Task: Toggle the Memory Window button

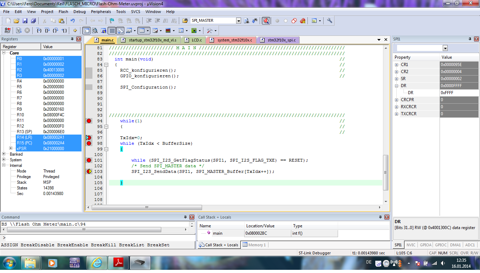Action: point(142,31)
